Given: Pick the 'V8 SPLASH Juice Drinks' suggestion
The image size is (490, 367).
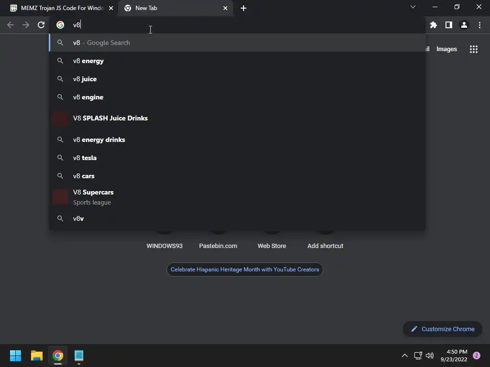Looking at the screenshot, I should 237,119.
